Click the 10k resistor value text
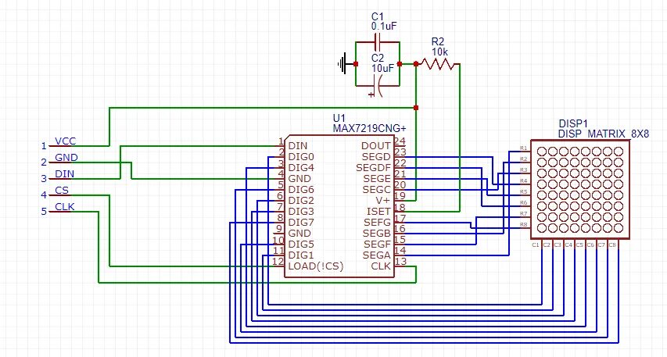 (x=439, y=52)
